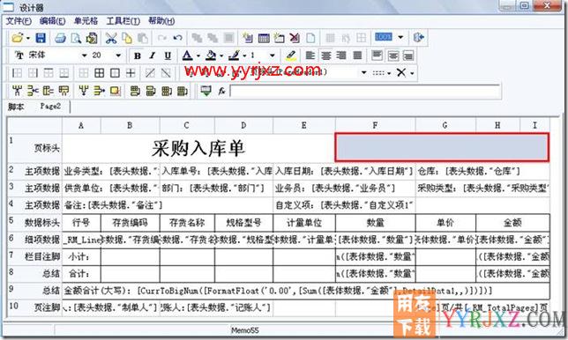Expand the font color dropdown arrow
Screen dimensions: 568x340
(198, 56)
